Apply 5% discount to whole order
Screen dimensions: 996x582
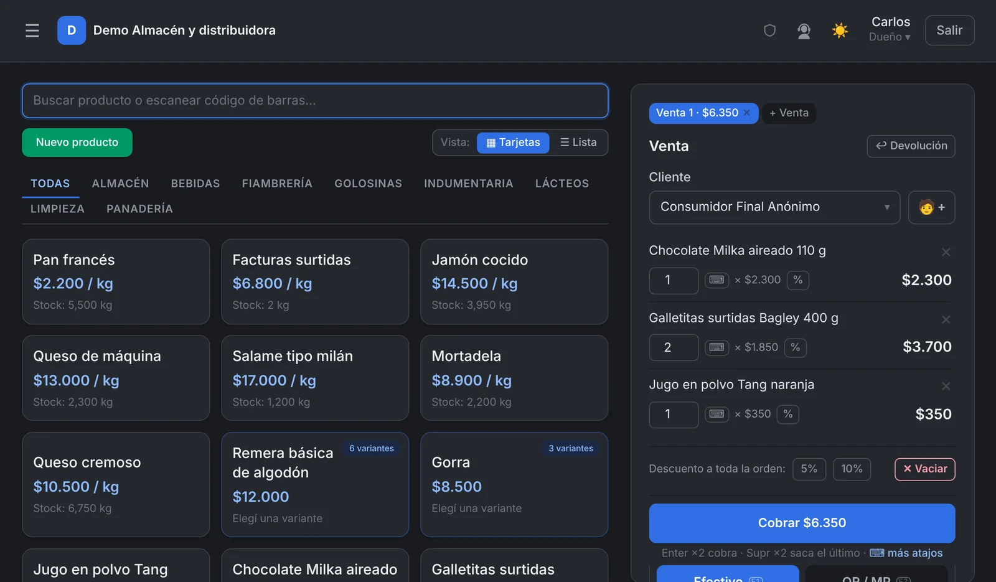coord(809,469)
